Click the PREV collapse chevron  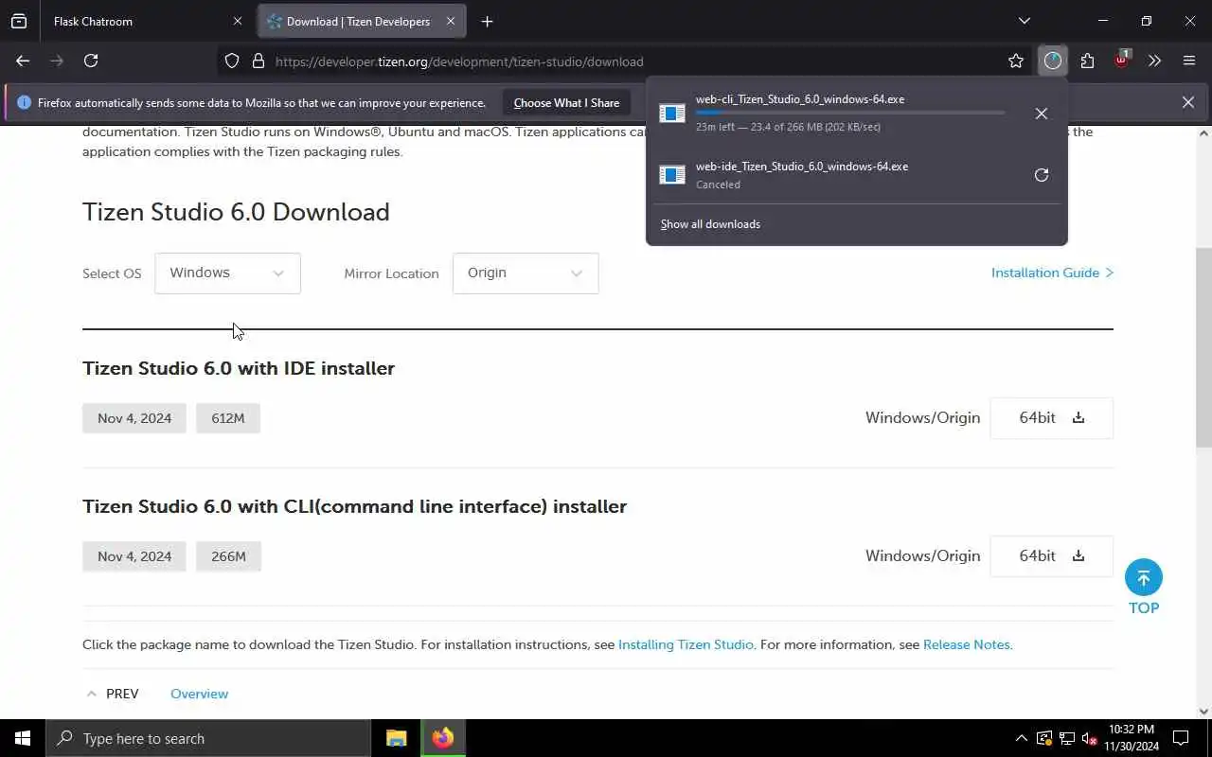(x=92, y=694)
